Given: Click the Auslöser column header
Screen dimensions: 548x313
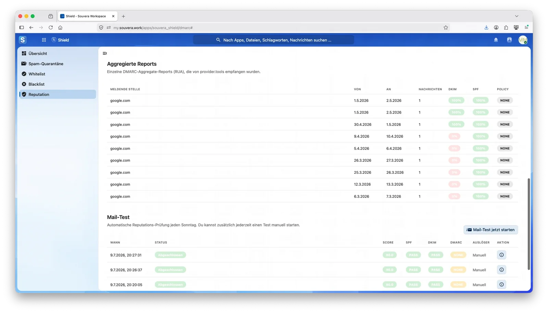Looking at the screenshot, I should click(481, 243).
